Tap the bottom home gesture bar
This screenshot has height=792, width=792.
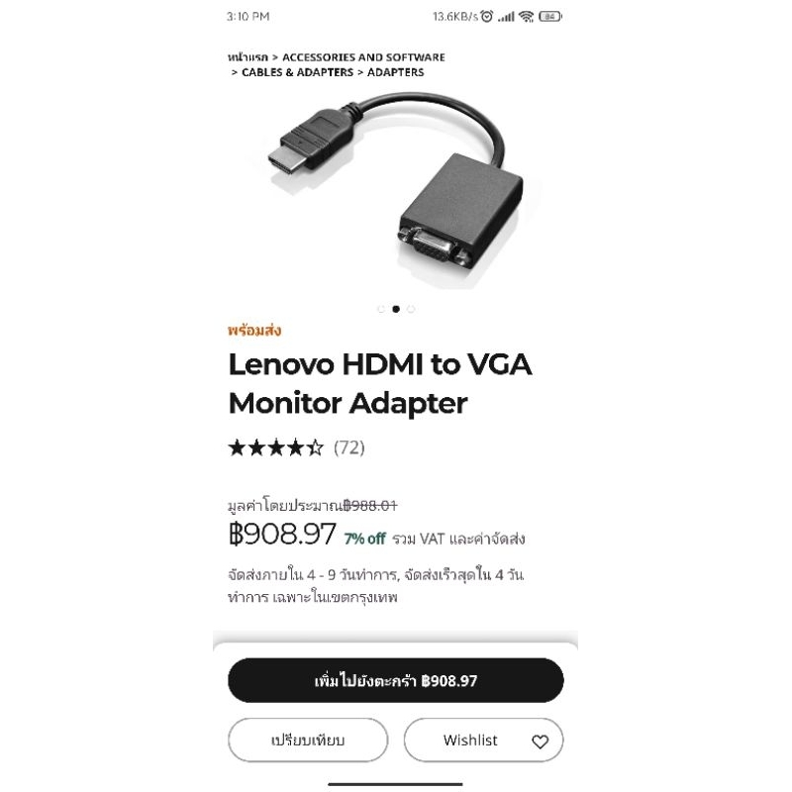click(x=395, y=784)
